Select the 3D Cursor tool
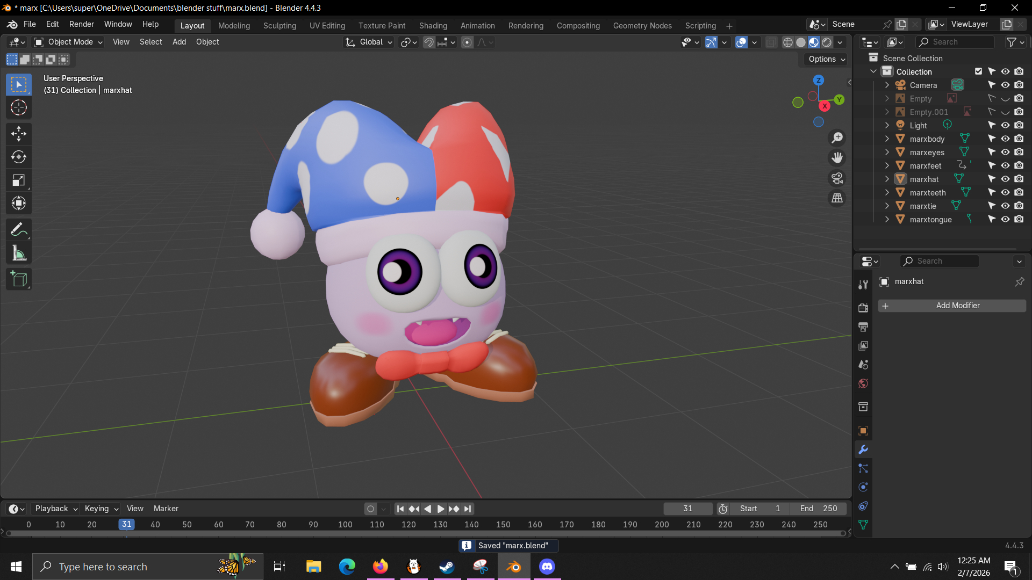The width and height of the screenshot is (1032, 580). click(19, 108)
